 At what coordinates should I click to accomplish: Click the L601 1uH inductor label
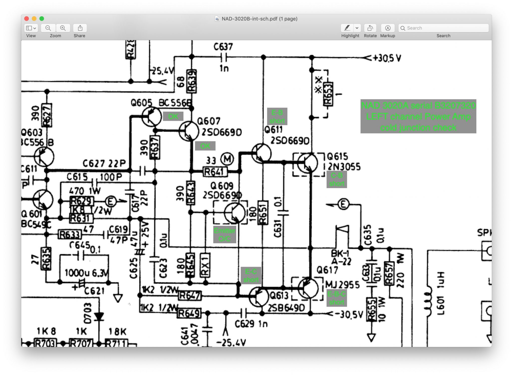(x=441, y=293)
